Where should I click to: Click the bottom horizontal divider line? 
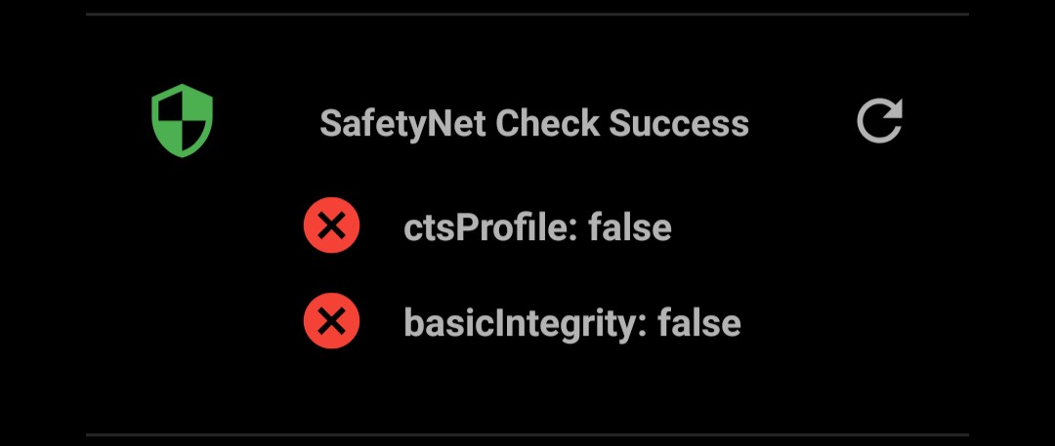coord(527,434)
